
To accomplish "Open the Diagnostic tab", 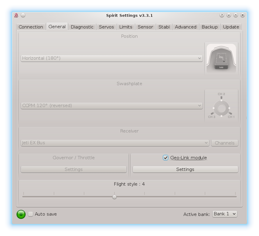I will [x=82, y=27].
